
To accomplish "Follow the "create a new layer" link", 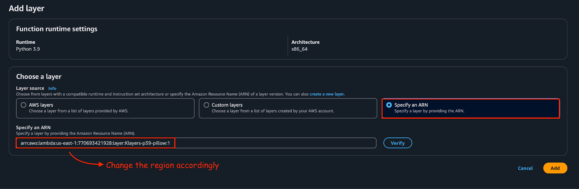I will point(327,94).
